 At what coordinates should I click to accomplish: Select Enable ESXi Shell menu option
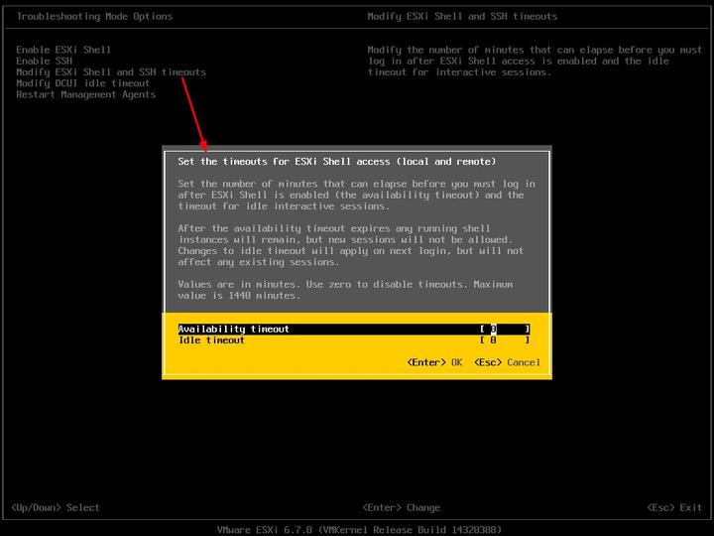(x=63, y=50)
